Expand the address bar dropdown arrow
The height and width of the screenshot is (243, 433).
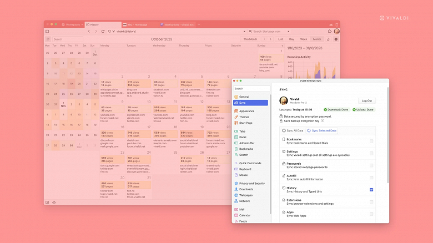tap(244, 32)
